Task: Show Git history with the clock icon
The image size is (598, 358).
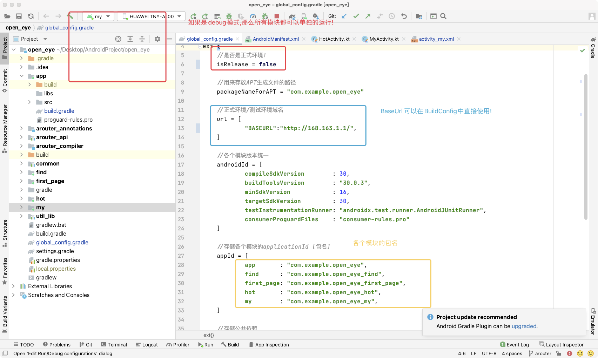Action: pyautogui.click(x=392, y=16)
